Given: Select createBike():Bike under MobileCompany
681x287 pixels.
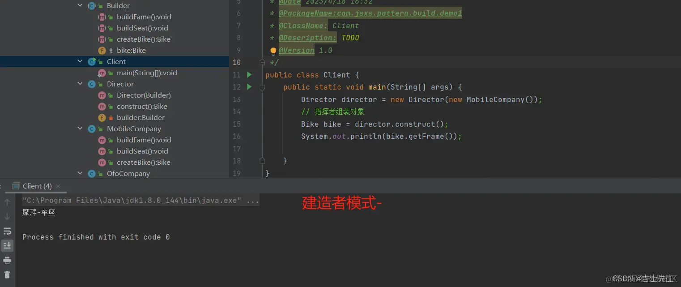Looking at the screenshot, I should click(x=144, y=162).
